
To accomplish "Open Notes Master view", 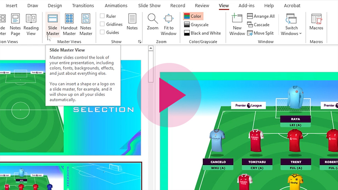I will click(86, 24).
